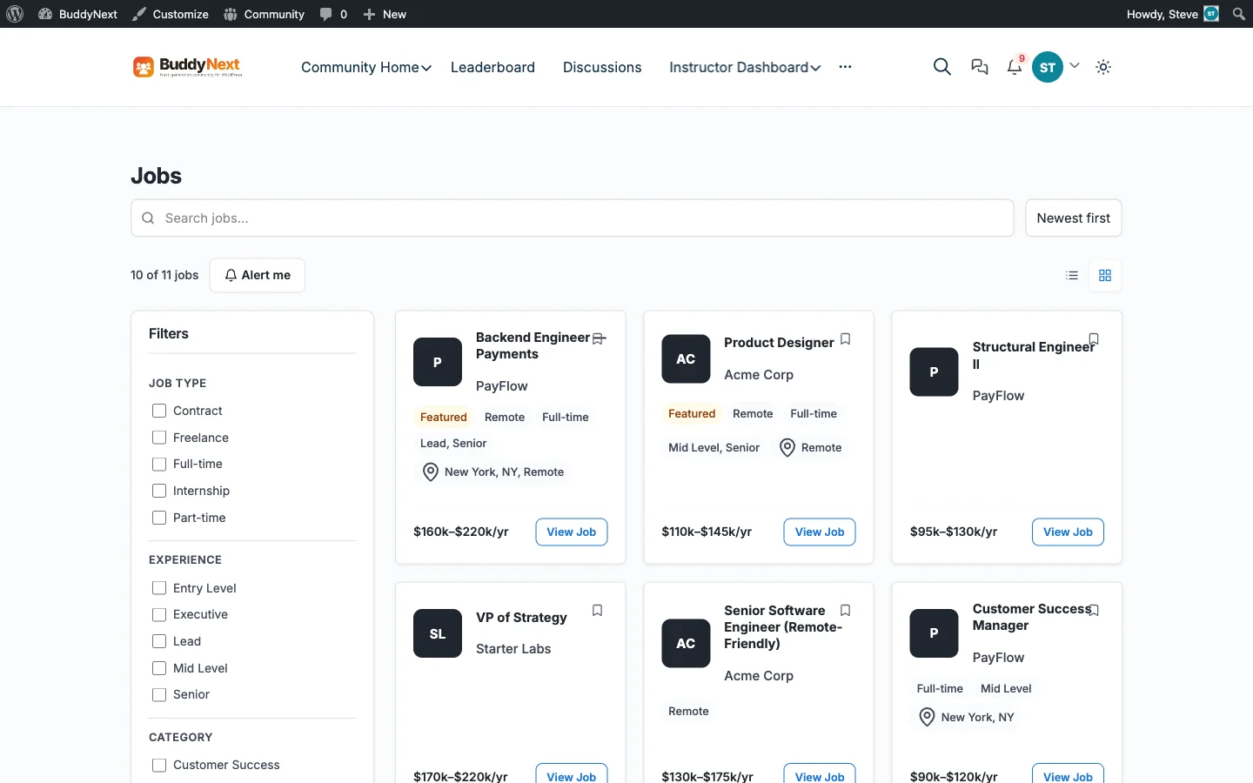Viewport: 1253px width, 783px height.
Task: Open the site search magnifier icon
Action: coord(941,67)
